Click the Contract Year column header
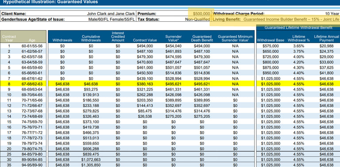The image size is (340, 167). click(9, 39)
